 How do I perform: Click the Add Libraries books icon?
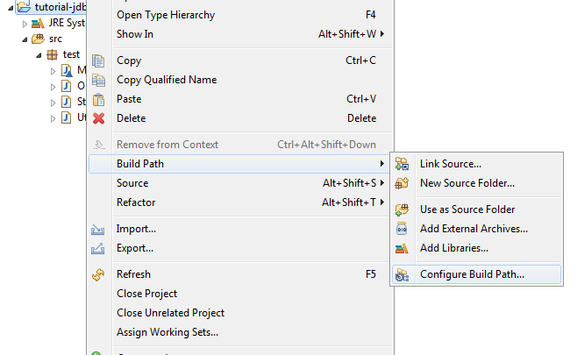(x=402, y=248)
